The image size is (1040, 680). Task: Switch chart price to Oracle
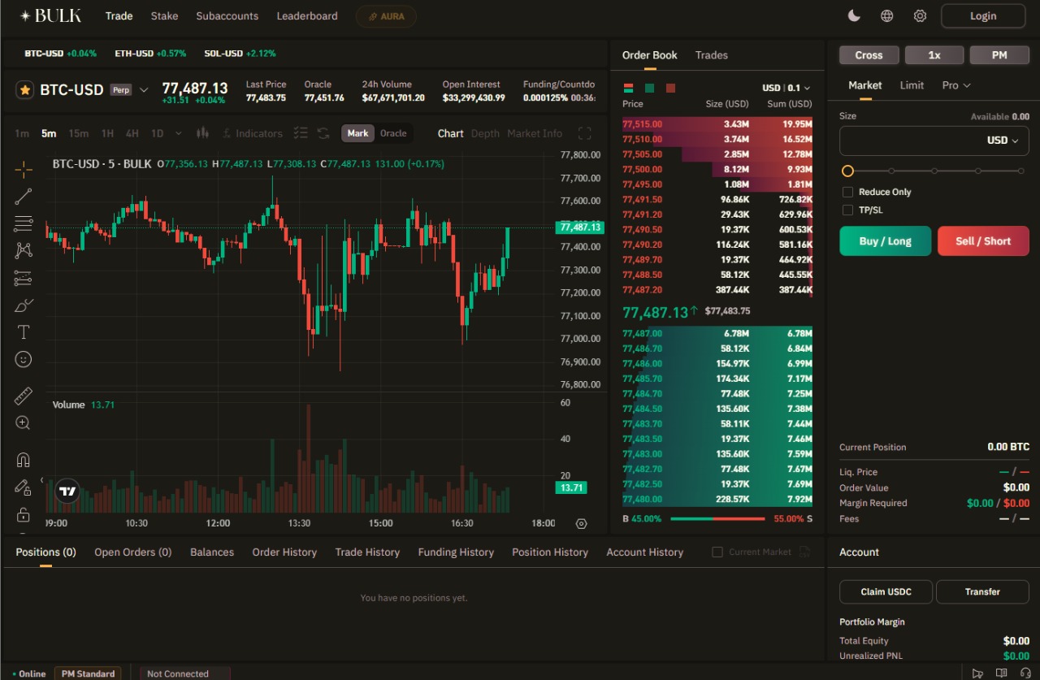[x=393, y=133]
